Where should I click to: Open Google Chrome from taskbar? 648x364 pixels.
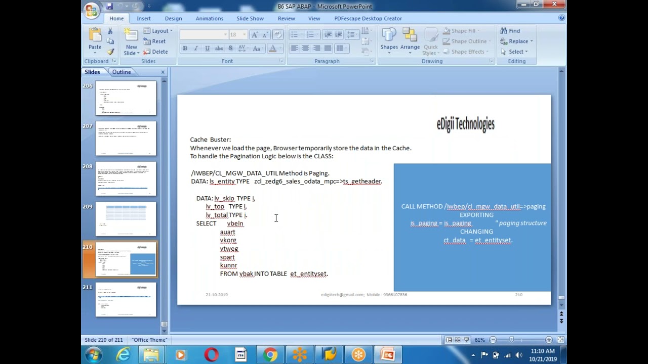pyautogui.click(x=270, y=355)
